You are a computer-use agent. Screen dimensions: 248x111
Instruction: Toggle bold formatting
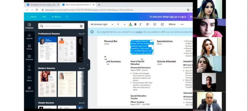135,24
